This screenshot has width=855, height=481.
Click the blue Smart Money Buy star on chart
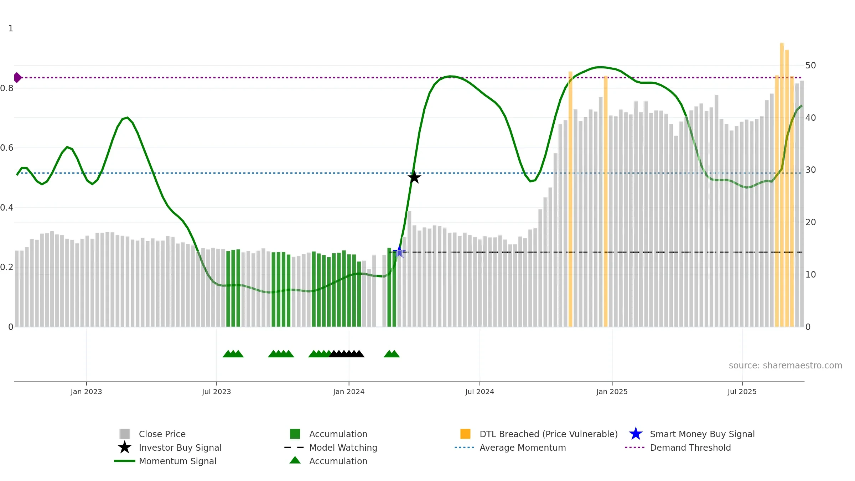tap(399, 252)
